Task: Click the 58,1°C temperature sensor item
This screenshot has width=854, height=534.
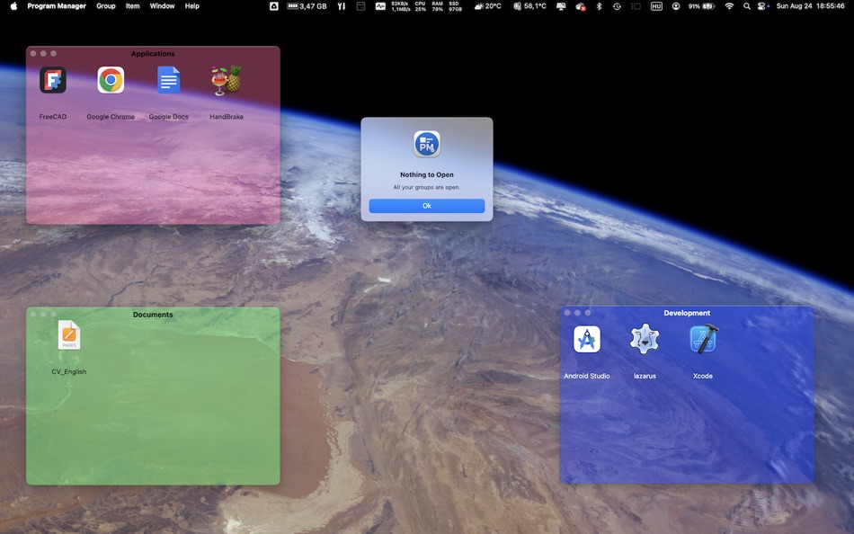Action: (529, 6)
